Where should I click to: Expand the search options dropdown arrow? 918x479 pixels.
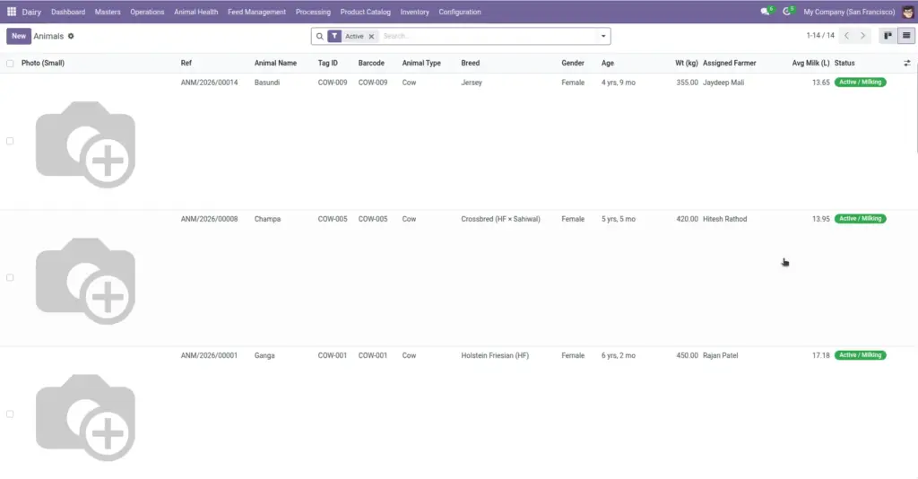point(603,36)
